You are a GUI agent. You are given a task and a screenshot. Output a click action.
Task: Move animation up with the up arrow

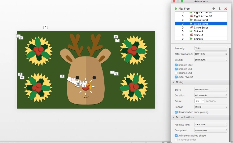tap(213, 9)
